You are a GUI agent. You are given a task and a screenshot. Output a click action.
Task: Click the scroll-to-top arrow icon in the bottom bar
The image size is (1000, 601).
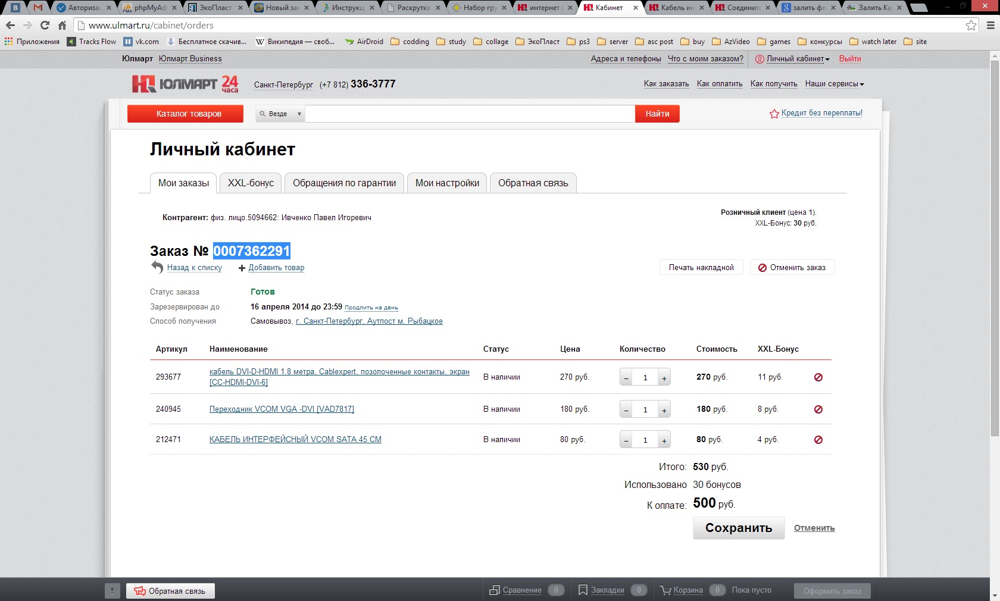[112, 591]
